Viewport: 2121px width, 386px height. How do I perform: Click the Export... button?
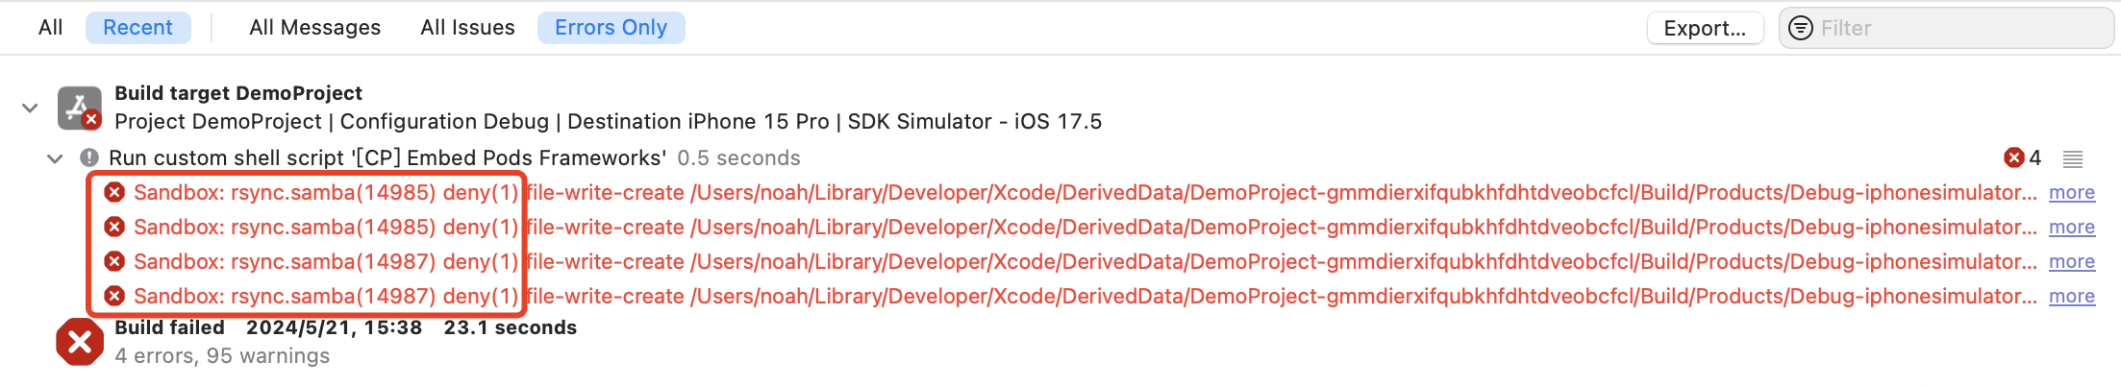(x=1705, y=28)
